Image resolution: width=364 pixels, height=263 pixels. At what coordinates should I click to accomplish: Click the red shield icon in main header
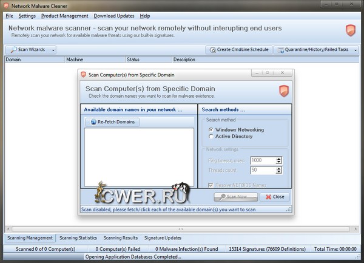350,30
